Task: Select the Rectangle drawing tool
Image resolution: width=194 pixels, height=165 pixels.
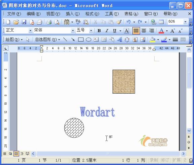Action: (81, 40)
